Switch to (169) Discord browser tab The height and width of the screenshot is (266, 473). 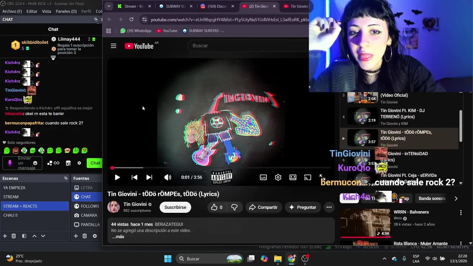(217, 6)
